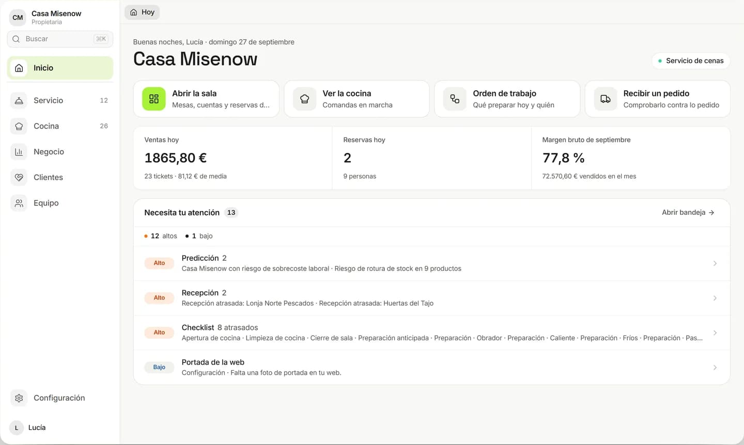Go to Inicio in sidebar menu
Screen dimensions: 744x445
tap(60, 68)
